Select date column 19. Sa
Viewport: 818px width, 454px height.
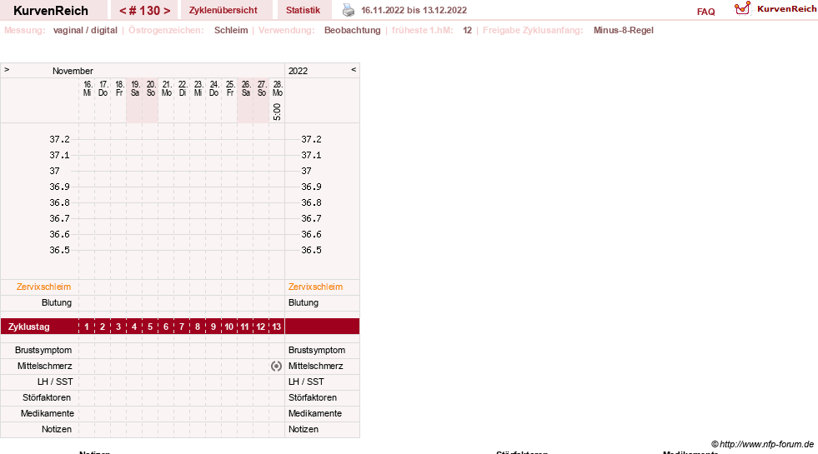tap(134, 88)
